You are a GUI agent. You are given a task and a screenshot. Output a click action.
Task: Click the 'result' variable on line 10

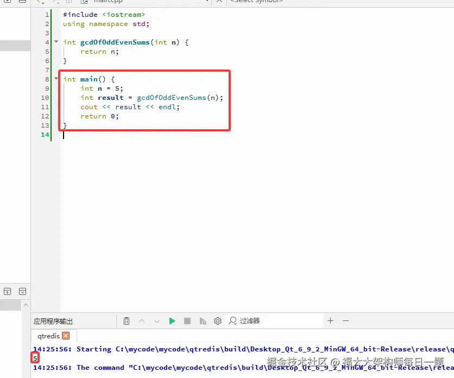[x=111, y=98]
